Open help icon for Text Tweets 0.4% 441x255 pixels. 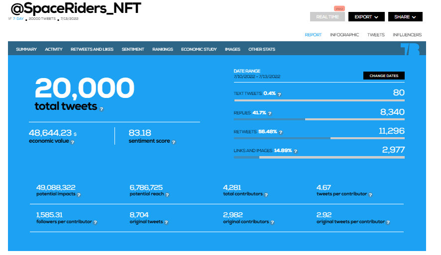[279, 94]
